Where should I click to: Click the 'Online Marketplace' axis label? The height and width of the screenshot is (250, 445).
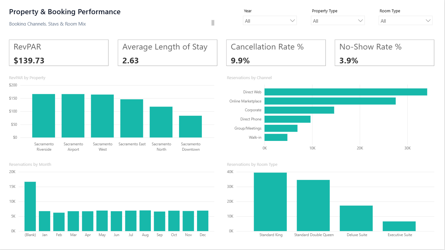pyautogui.click(x=245, y=101)
